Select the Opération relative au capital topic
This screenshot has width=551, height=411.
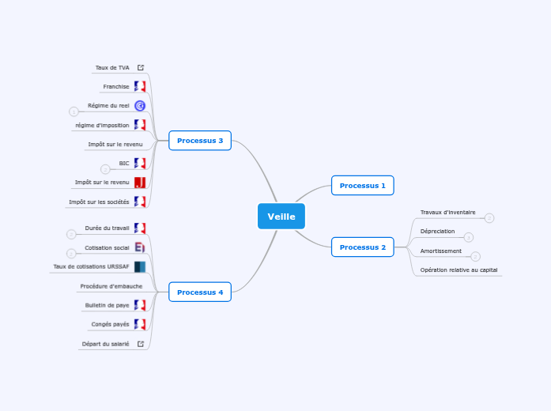tap(459, 270)
